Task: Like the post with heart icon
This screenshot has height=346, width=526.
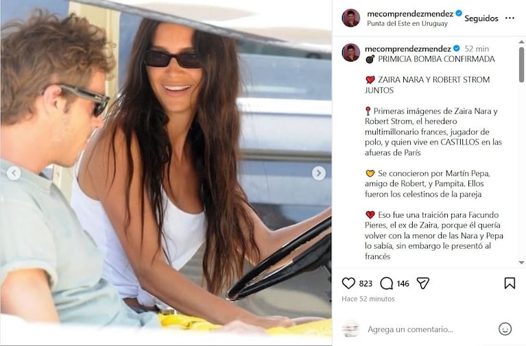Action: pyautogui.click(x=348, y=283)
